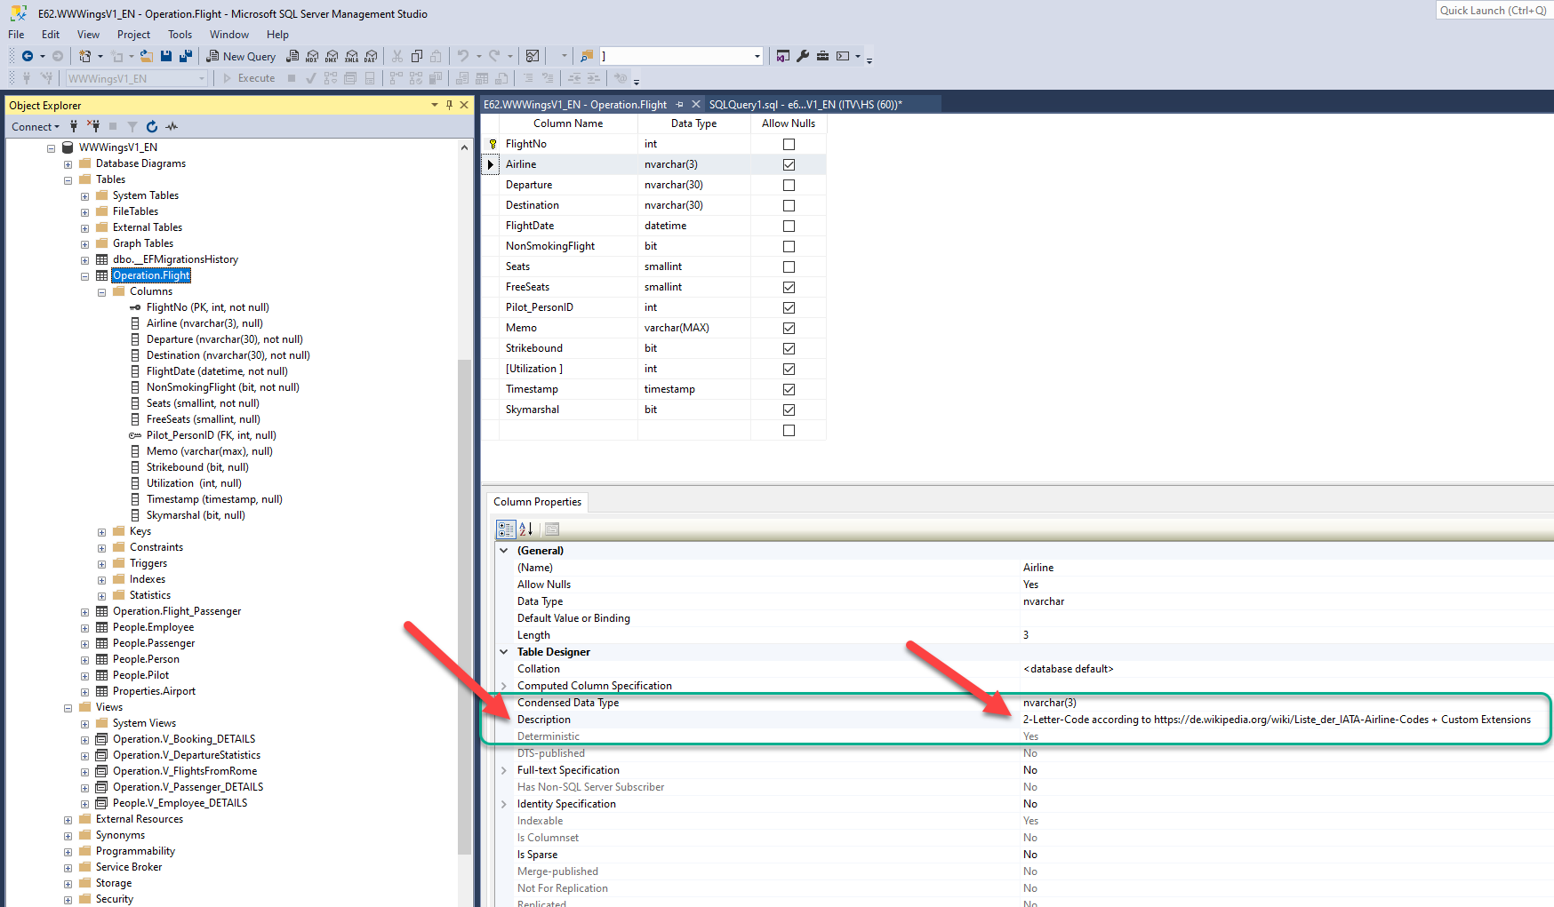Click the Activity Monitor icon in Object Explorer
Viewport: 1554px width, 907px height.
point(172,127)
